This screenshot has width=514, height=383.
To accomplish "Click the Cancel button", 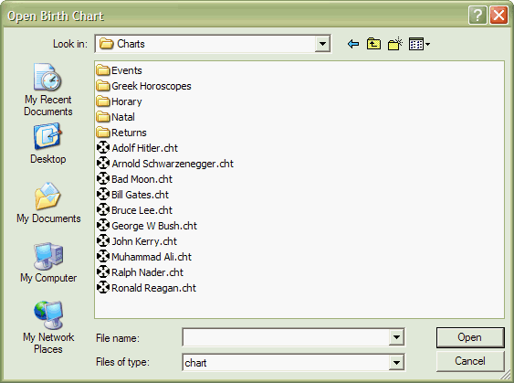I will click(470, 361).
